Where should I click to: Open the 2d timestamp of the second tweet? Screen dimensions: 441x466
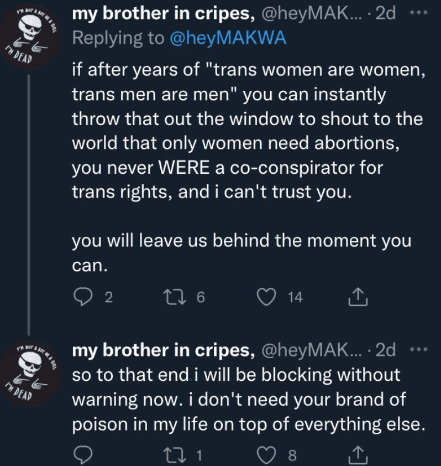pos(386,350)
